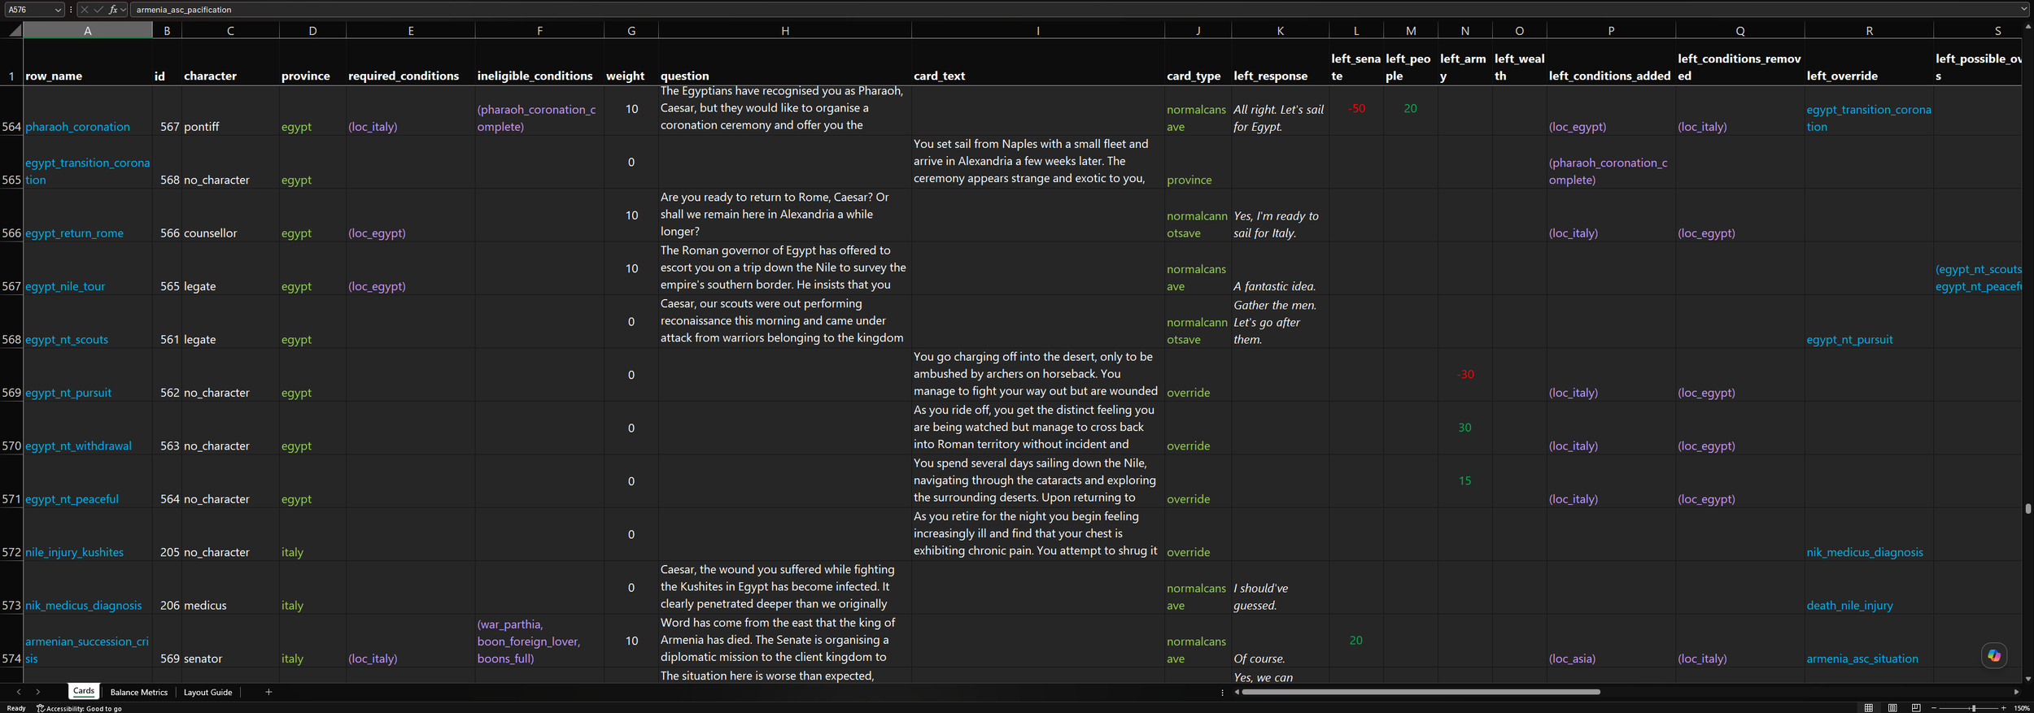The height and width of the screenshot is (713, 2034).
Task: Select the 'senator' character cell
Action: 230,641
